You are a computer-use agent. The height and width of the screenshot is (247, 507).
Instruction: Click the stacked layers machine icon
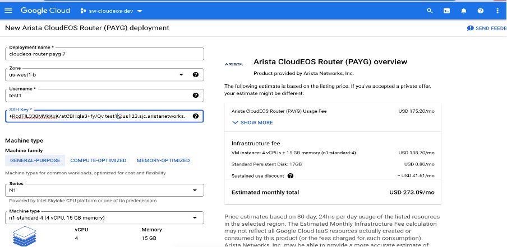click(x=25, y=236)
